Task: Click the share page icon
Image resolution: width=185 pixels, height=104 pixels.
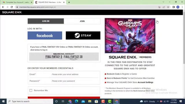Action: 164,7
